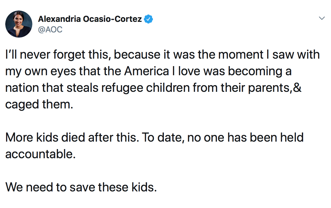331x208 pixels.
Task: Click the Alexandria Ocasio-Cortez display name
Action: pyautogui.click(x=90, y=19)
